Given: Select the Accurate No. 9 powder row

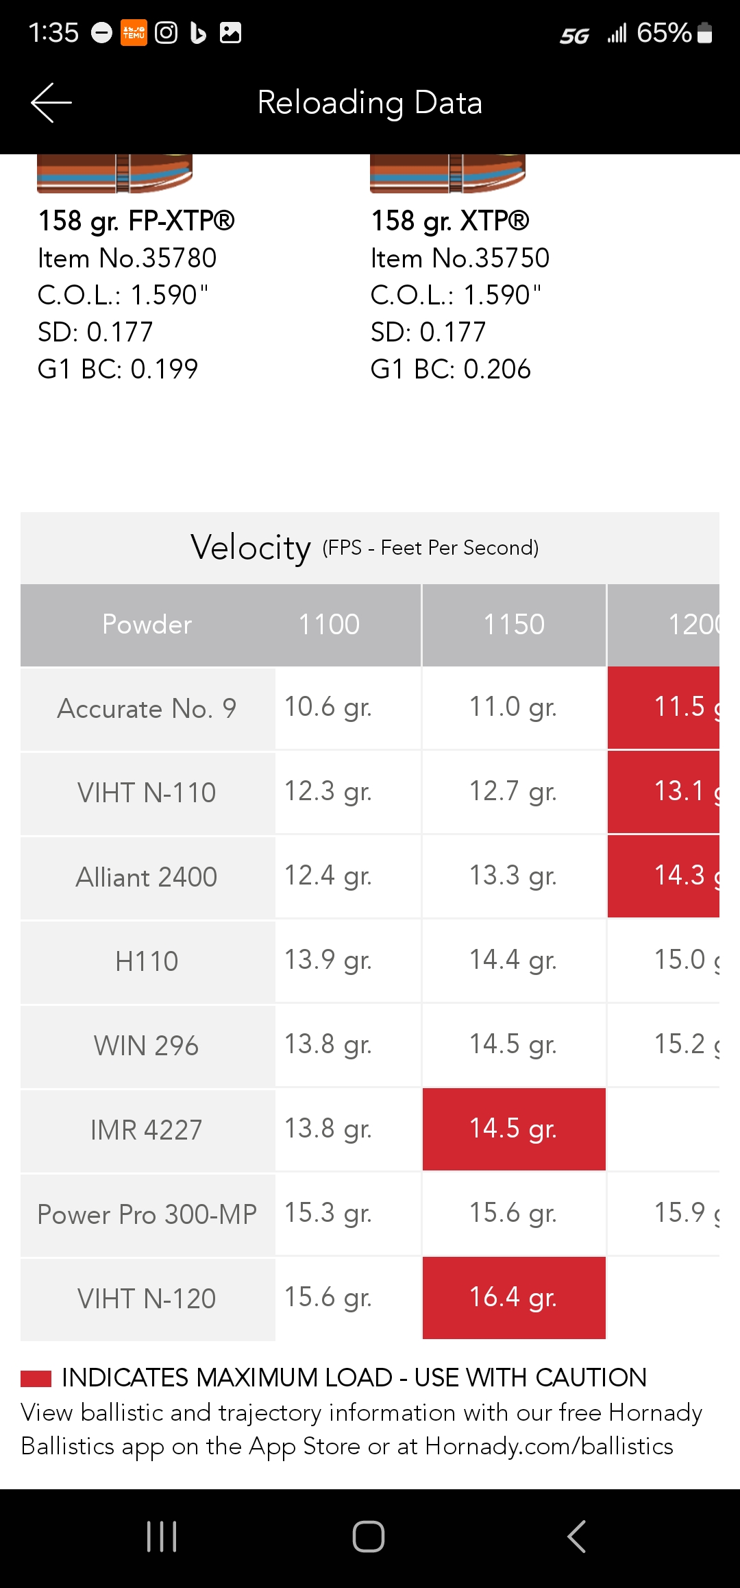Looking at the screenshot, I should (147, 708).
